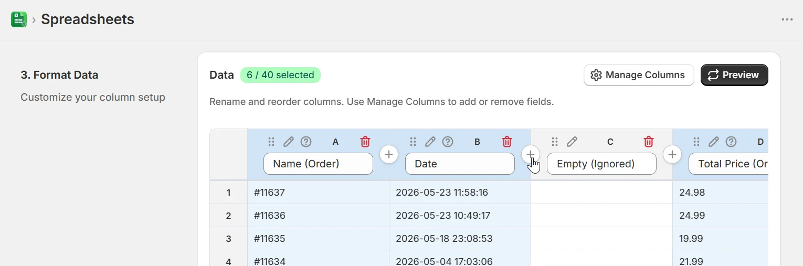Select date cell 2026-05-23 11:58:16
Image resolution: width=803 pixels, height=266 pixels.
coord(460,193)
